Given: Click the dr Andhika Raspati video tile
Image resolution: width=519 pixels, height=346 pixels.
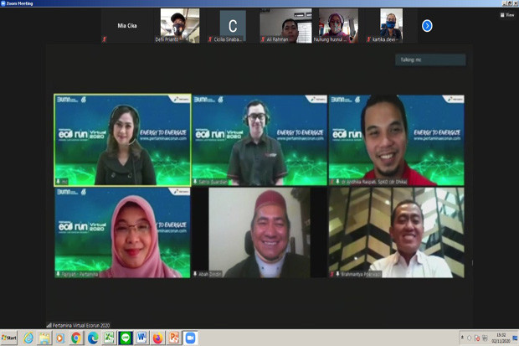Looking at the screenshot, I should [397, 140].
